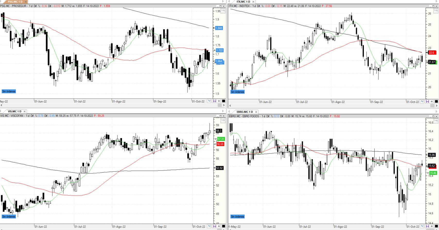Click 'Sin órdenes' label in PROSEGUR chart
Image resolution: width=439 pixels, height=230 pixels.
click(x=9, y=91)
